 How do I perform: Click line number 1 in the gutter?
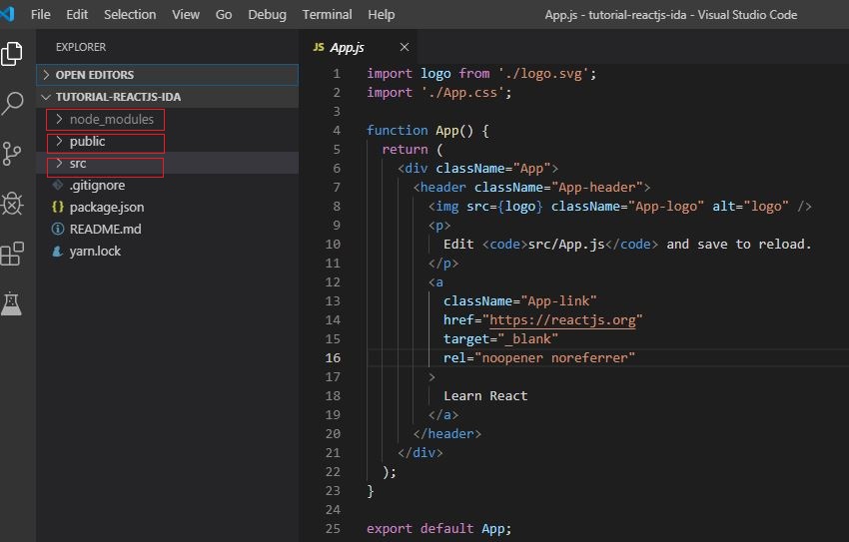click(x=337, y=73)
